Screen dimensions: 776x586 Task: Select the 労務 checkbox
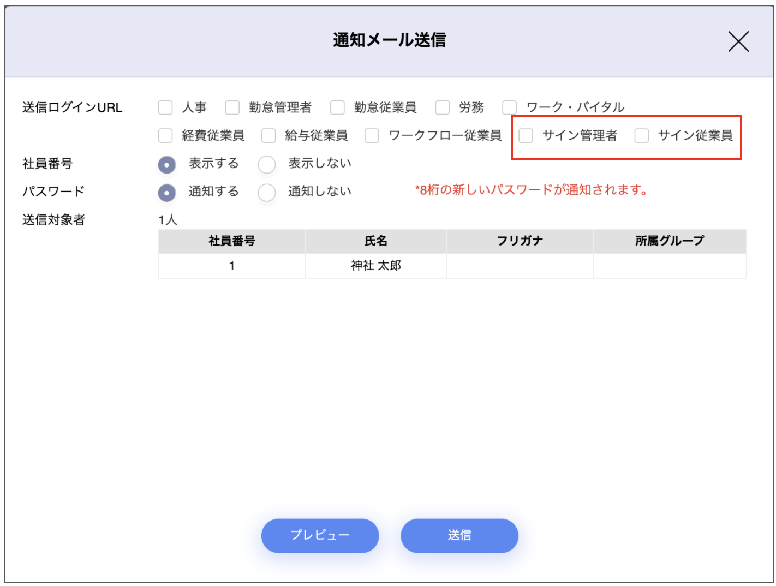click(442, 107)
